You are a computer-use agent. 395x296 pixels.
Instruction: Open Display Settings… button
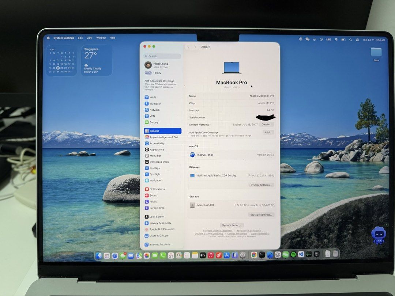click(x=261, y=185)
